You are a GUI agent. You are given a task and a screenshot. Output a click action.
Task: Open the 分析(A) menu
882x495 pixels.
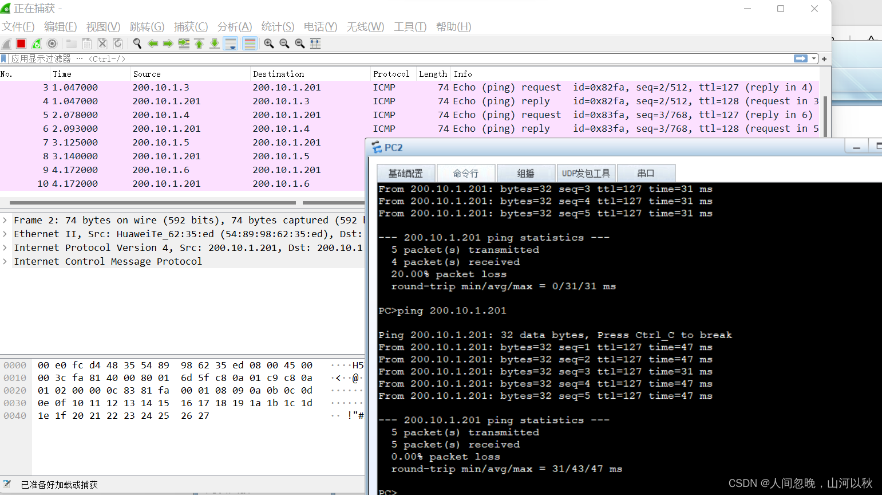point(234,27)
